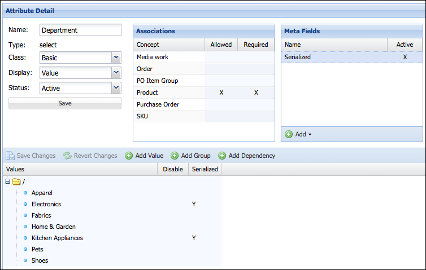
Task: Toggle the Active X for Serialized meta field
Action: (x=405, y=57)
